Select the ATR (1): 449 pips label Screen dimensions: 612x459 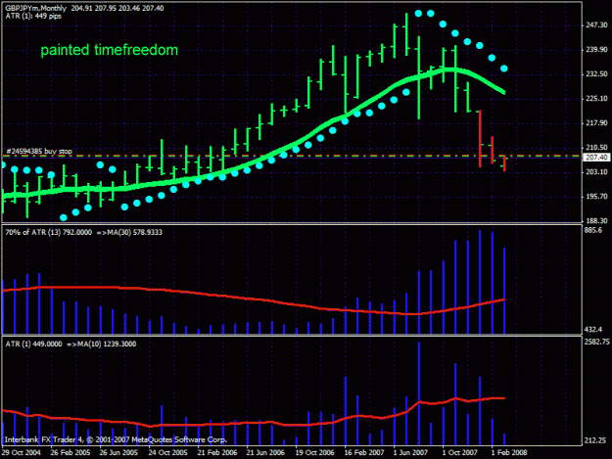tap(33, 16)
